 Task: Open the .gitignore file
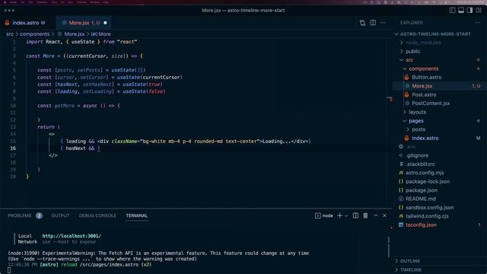(417, 155)
